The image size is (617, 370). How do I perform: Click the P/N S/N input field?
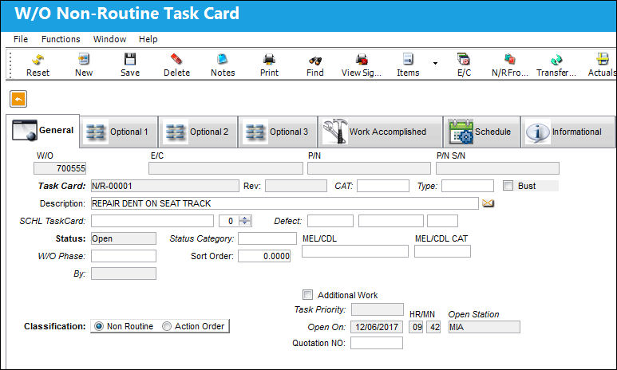tap(497, 168)
